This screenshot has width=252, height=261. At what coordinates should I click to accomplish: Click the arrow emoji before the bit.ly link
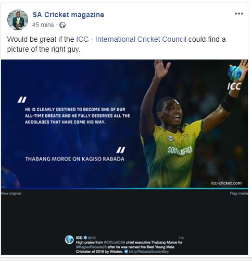pos(126,252)
